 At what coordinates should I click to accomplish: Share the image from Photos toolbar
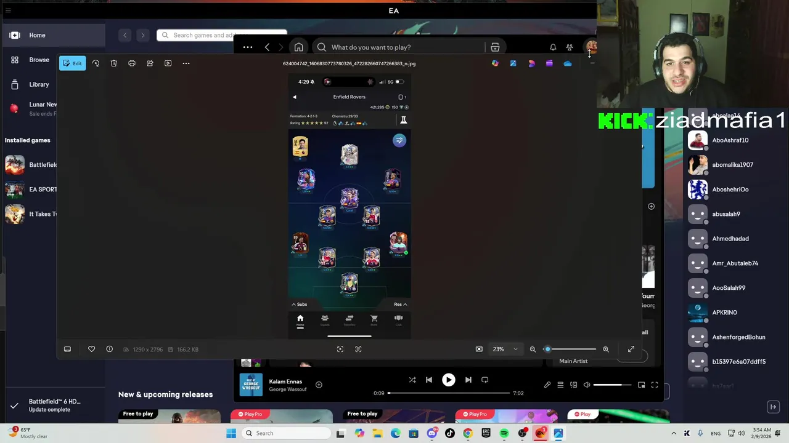150,63
